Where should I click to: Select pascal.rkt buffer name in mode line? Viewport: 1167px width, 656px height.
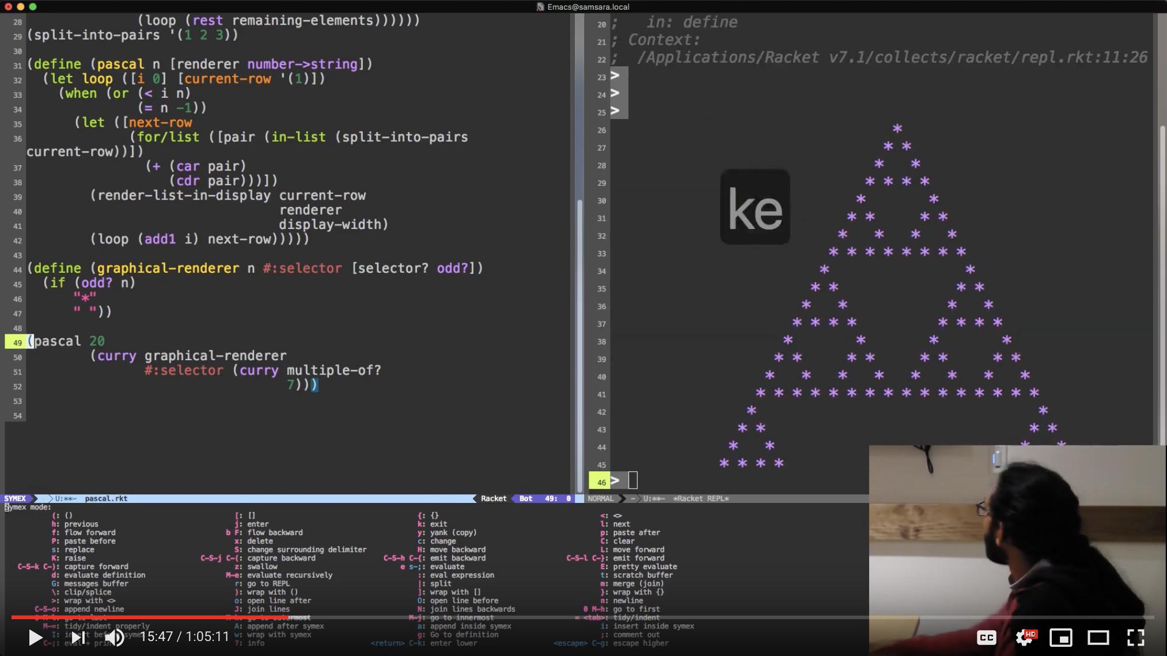106,498
